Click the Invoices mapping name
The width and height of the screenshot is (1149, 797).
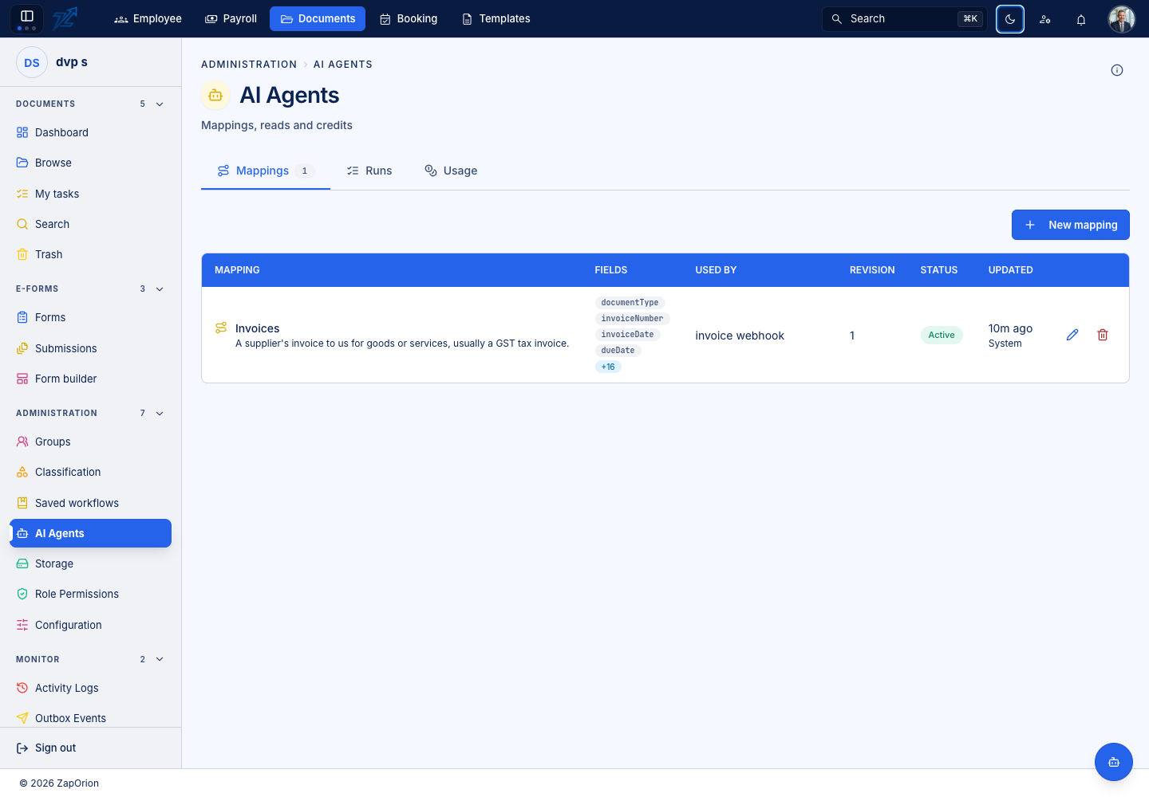click(x=257, y=328)
